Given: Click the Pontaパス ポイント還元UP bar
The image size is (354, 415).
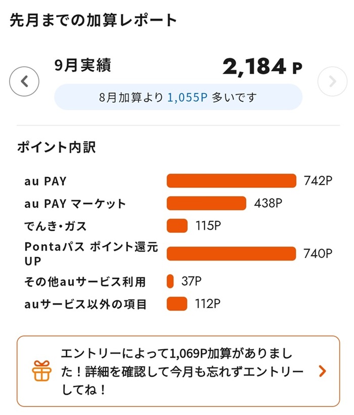Looking at the screenshot, I should click(x=231, y=254).
